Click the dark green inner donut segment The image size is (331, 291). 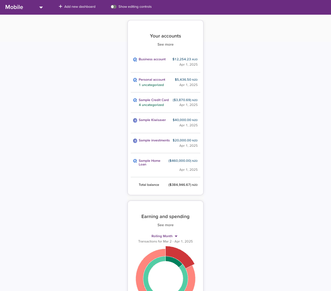173,261
